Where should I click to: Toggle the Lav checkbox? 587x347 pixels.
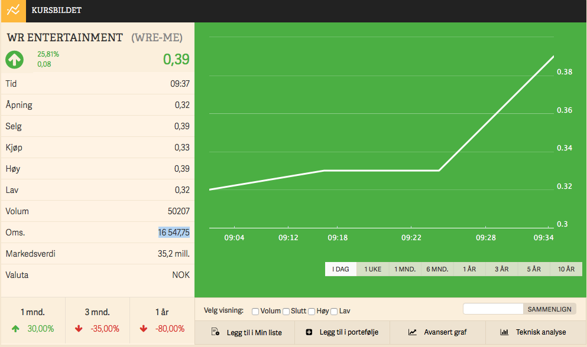click(334, 312)
